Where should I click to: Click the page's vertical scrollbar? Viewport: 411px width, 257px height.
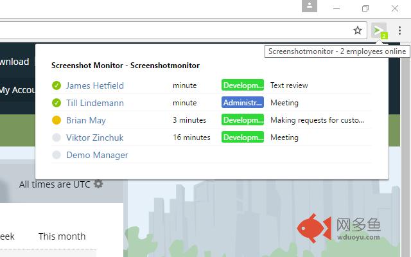click(x=406, y=150)
